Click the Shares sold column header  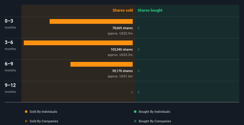pyautogui.click(x=123, y=10)
